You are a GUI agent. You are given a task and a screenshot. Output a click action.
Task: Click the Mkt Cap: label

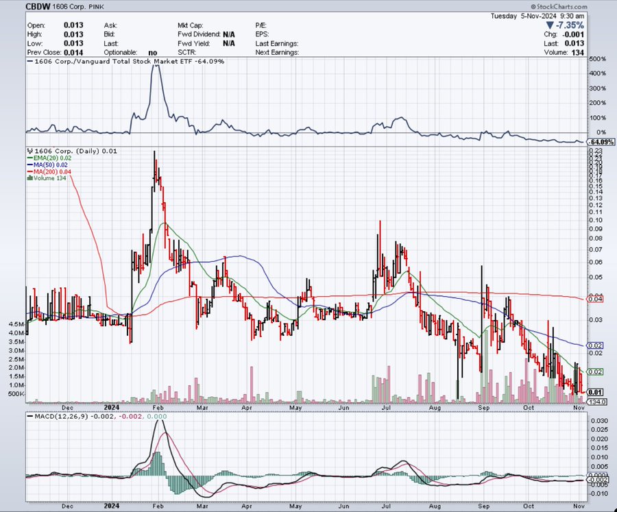tap(190, 25)
